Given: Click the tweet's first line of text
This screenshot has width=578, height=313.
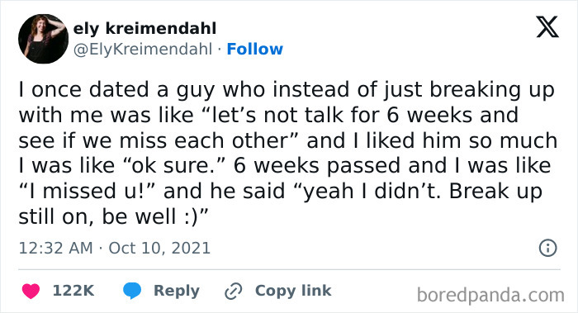Looking at the screenshot, I should 287,90.
